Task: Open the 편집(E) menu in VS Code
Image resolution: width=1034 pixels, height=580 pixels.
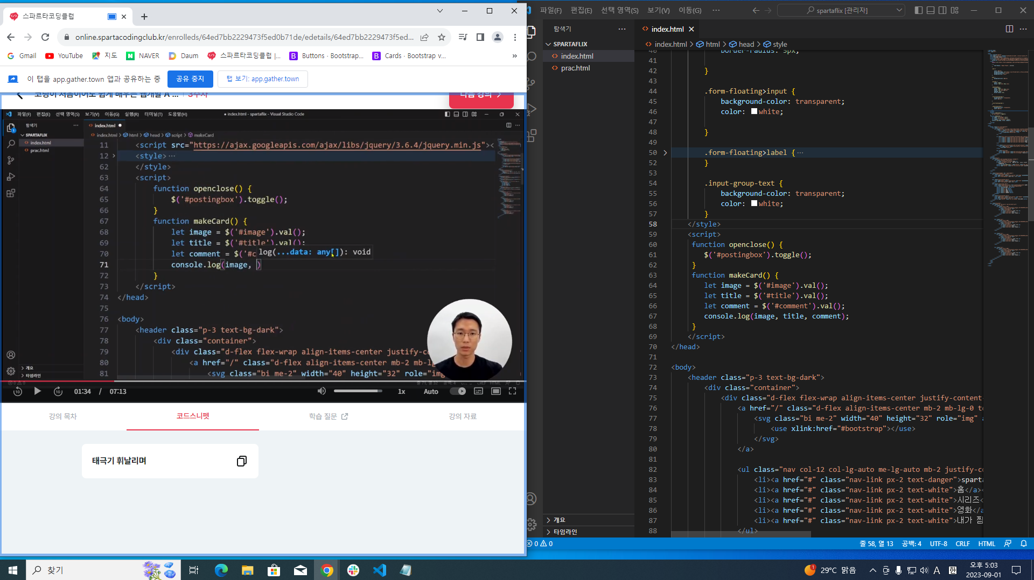Action: [x=582, y=10]
